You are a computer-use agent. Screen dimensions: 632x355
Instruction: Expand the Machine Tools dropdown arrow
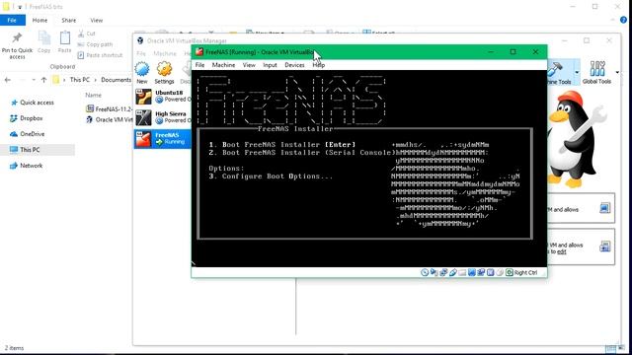pyautogui.click(x=577, y=72)
